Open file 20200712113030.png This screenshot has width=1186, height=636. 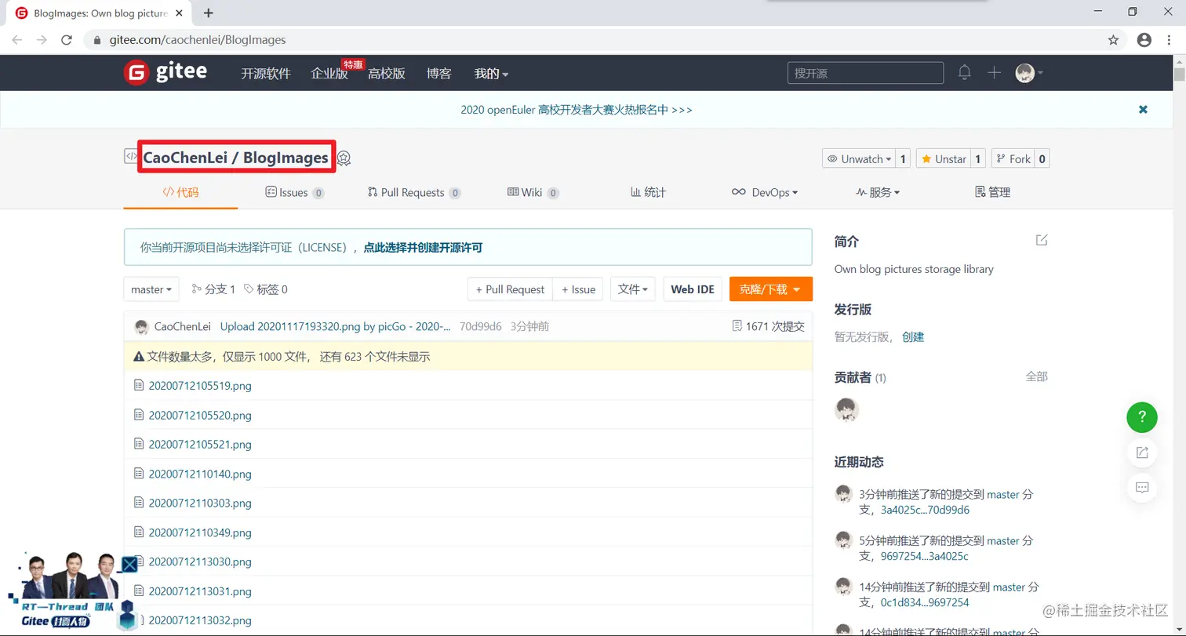click(x=200, y=561)
